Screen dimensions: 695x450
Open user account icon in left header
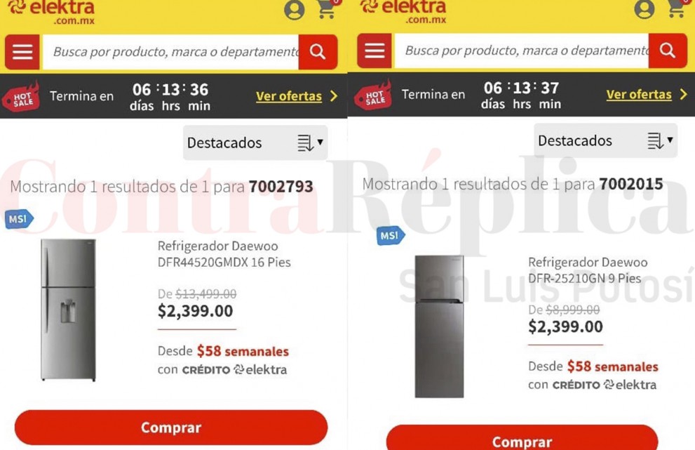pyautogui.click(x=295, y=10)
